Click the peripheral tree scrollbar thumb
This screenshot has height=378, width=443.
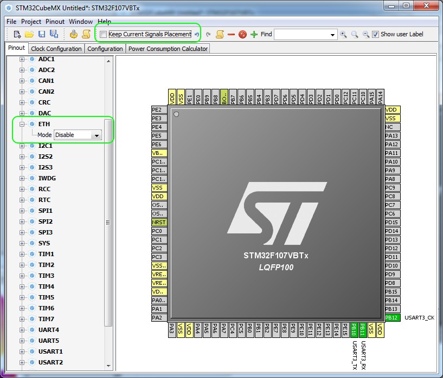pos(108,223)
